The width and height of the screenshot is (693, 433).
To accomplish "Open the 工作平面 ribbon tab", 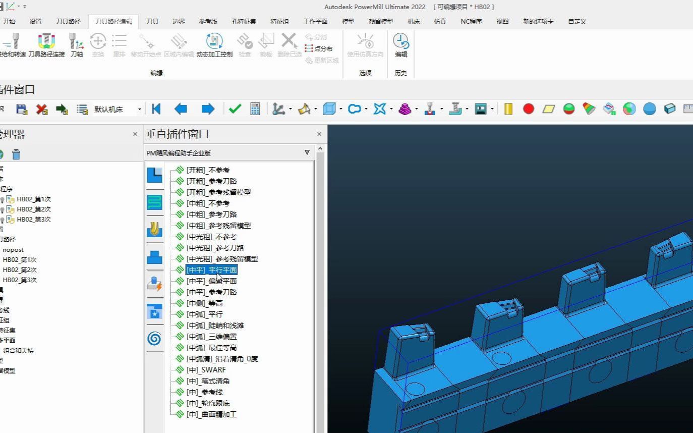I will click(315, 22).
